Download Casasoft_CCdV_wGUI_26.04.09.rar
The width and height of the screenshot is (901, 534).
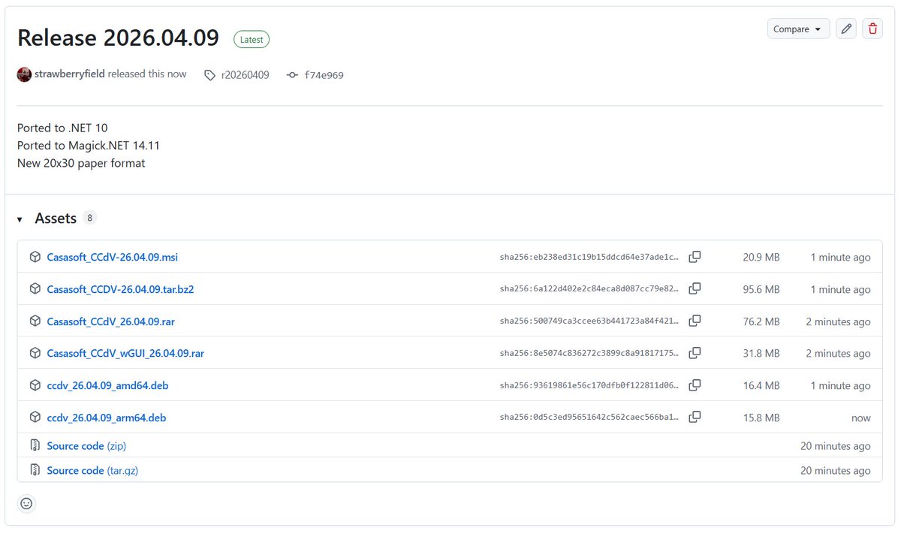coord(125,353)
